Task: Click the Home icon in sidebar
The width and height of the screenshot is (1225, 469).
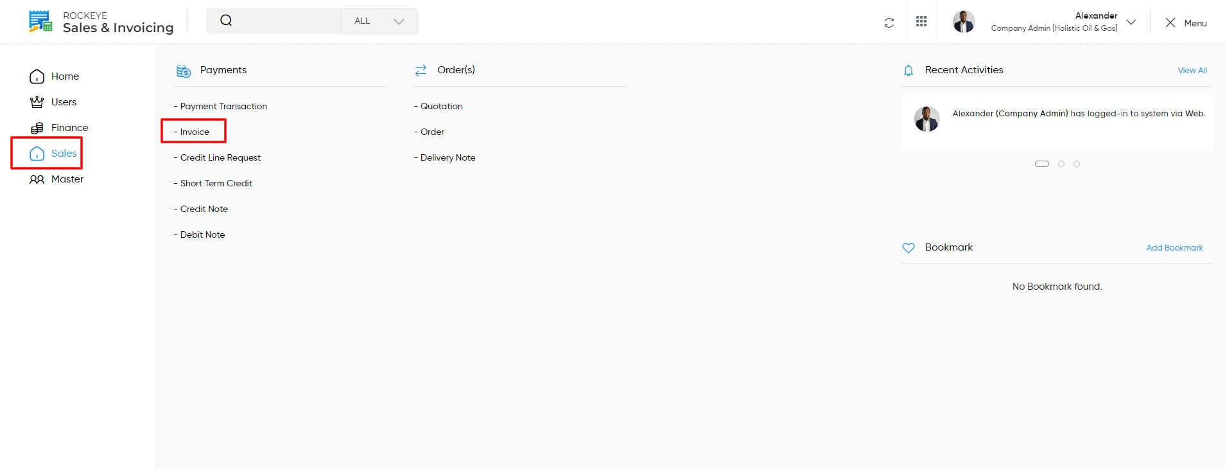Action: (x=37, y=76)
